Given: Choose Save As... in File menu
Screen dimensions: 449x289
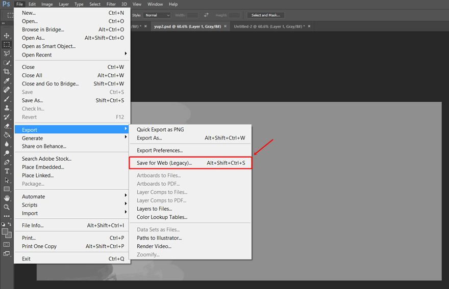Looking at the screenshot, I should click(x=71, y=101).
